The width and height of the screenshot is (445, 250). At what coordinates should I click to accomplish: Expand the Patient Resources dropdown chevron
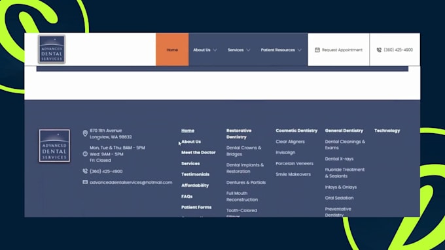coord(300,50)
